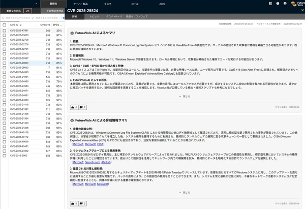Screen dimensions: 305x209
Task: Click robot icon beside 脅威情報サマリ heading
Action: click(72, 121)
